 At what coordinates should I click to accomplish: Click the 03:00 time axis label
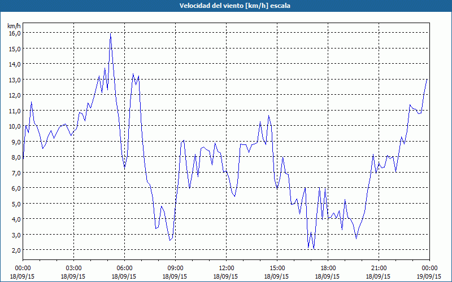tap(73, 268)
